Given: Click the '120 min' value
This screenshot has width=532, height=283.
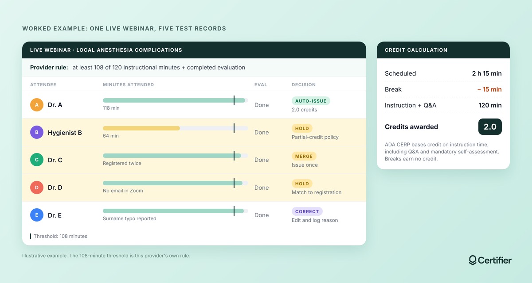Looking at the screenshot, I should click(490, 105).
